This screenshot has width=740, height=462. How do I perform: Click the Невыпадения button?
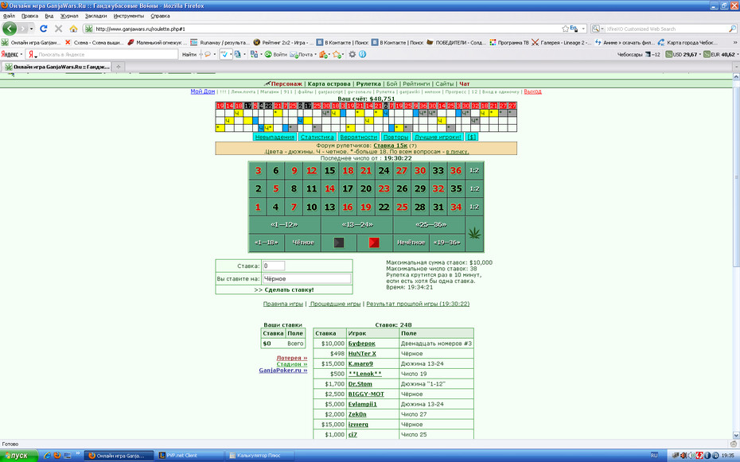275,137
